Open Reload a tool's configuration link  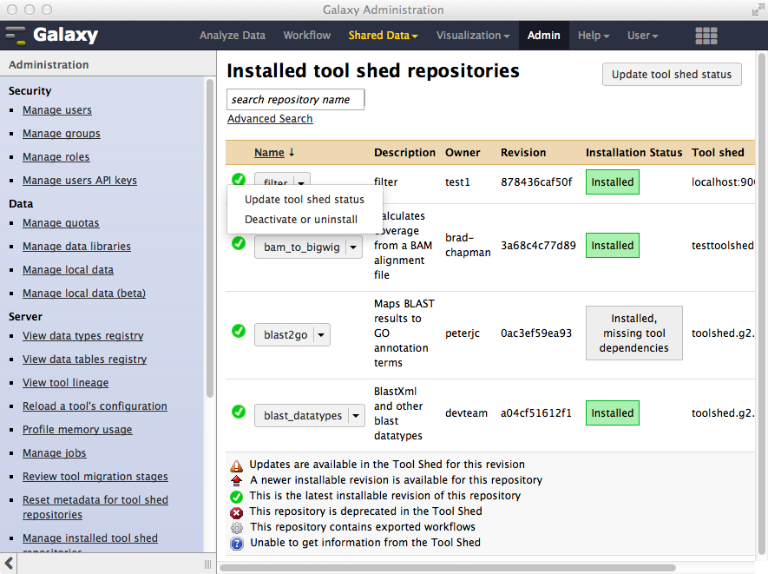click(x=95, y=406)
